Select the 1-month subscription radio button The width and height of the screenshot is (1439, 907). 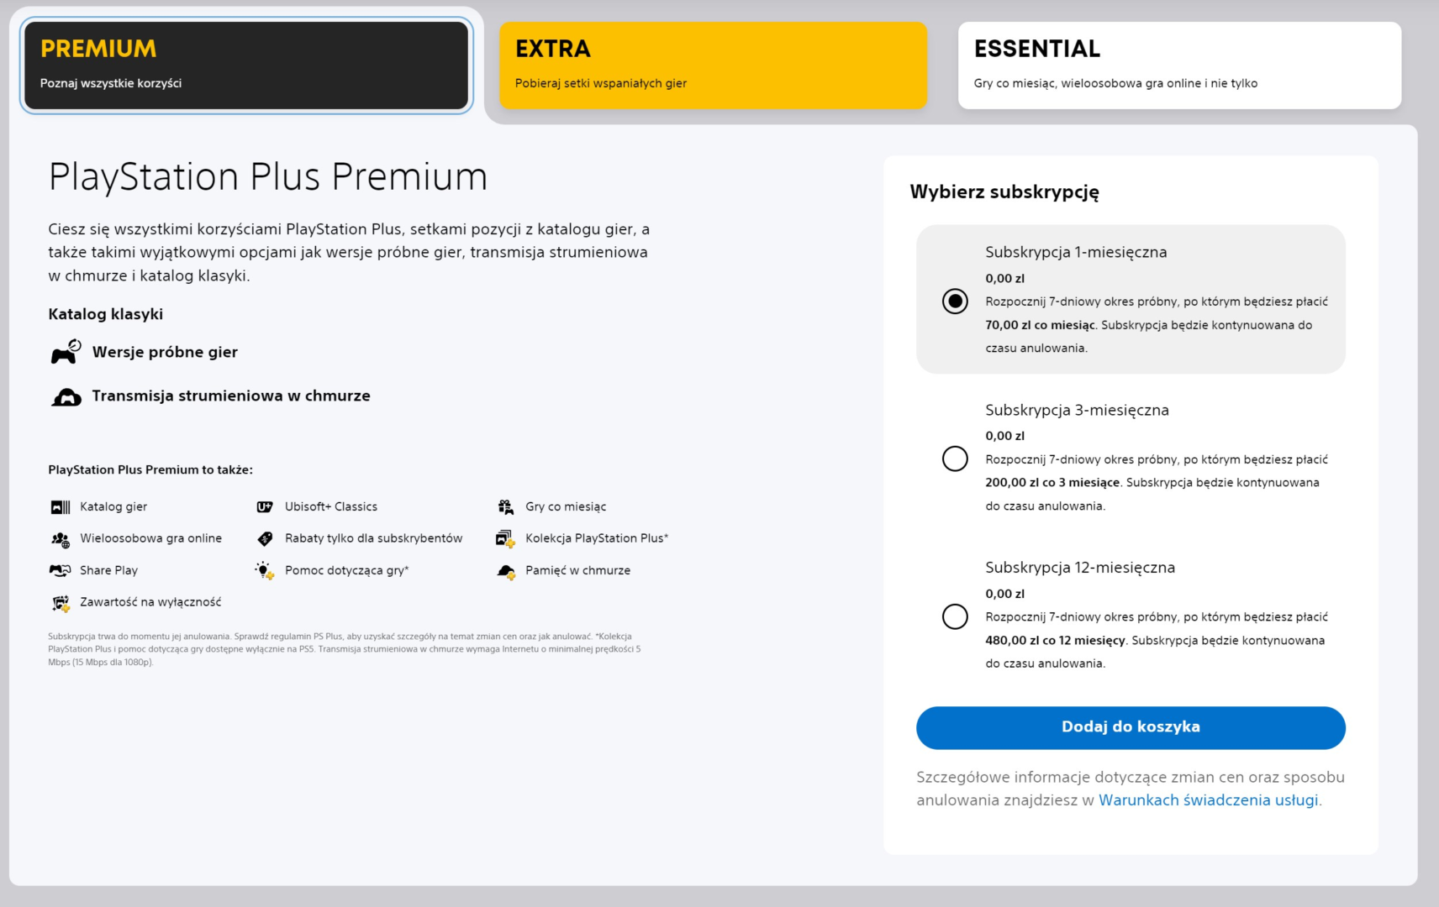[x=955, y=301]
